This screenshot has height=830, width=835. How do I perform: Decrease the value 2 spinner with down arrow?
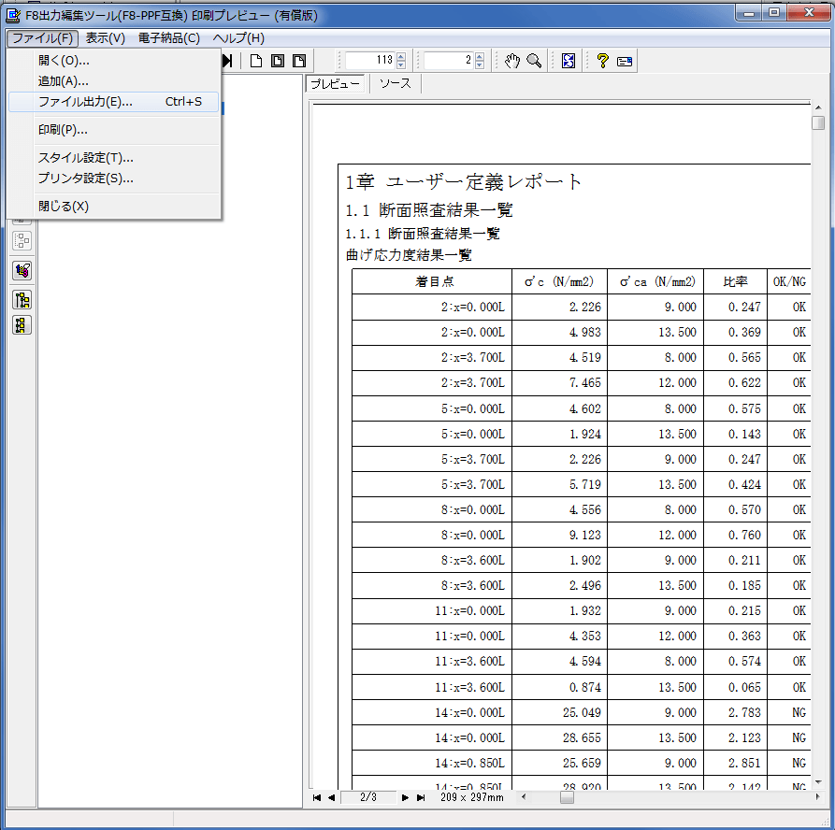[x=480, y=64]
